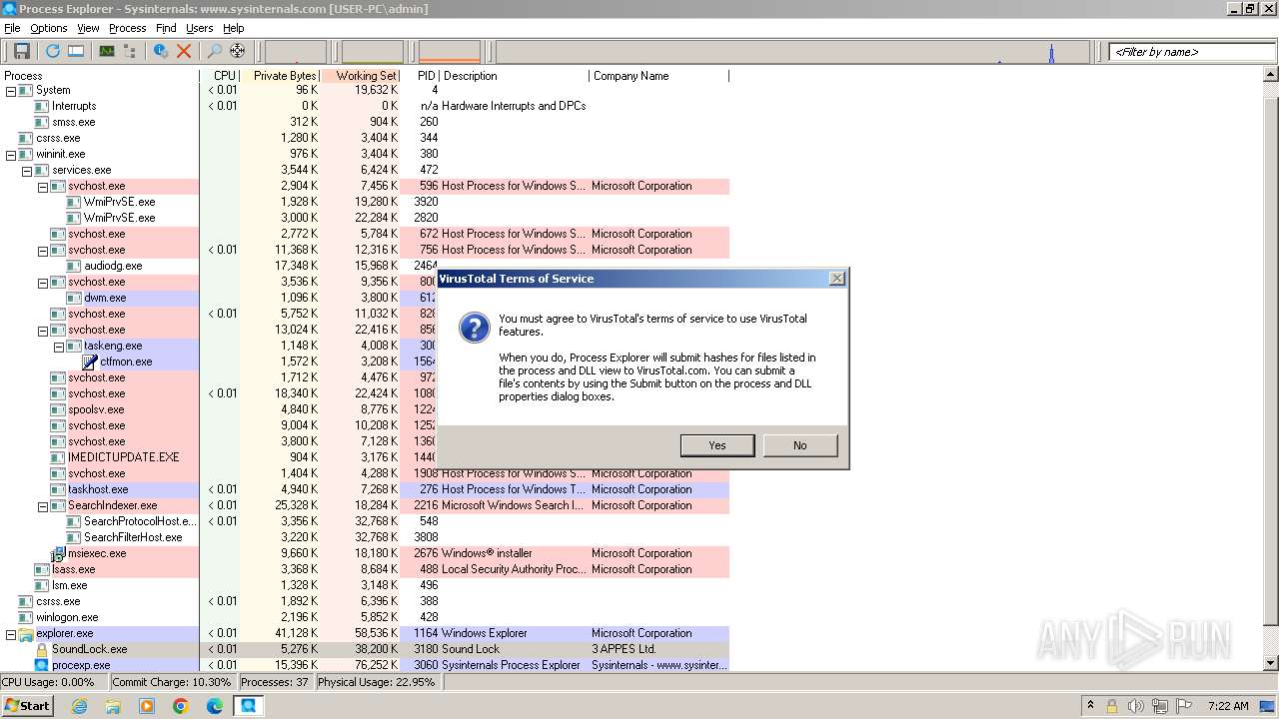Click the red Kill Process icon
1279x719 pixels.
point(184,51)
